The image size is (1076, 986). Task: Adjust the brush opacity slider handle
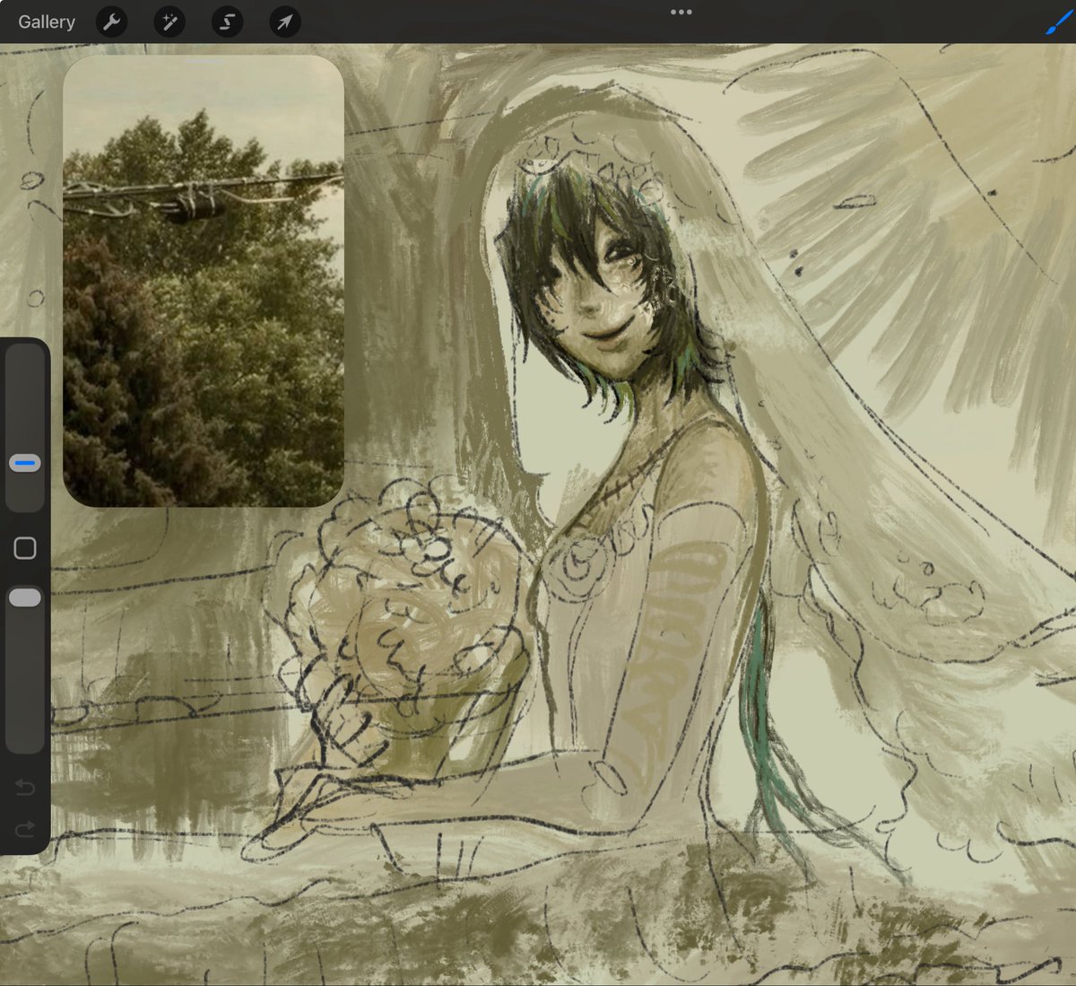click(25, 598)
